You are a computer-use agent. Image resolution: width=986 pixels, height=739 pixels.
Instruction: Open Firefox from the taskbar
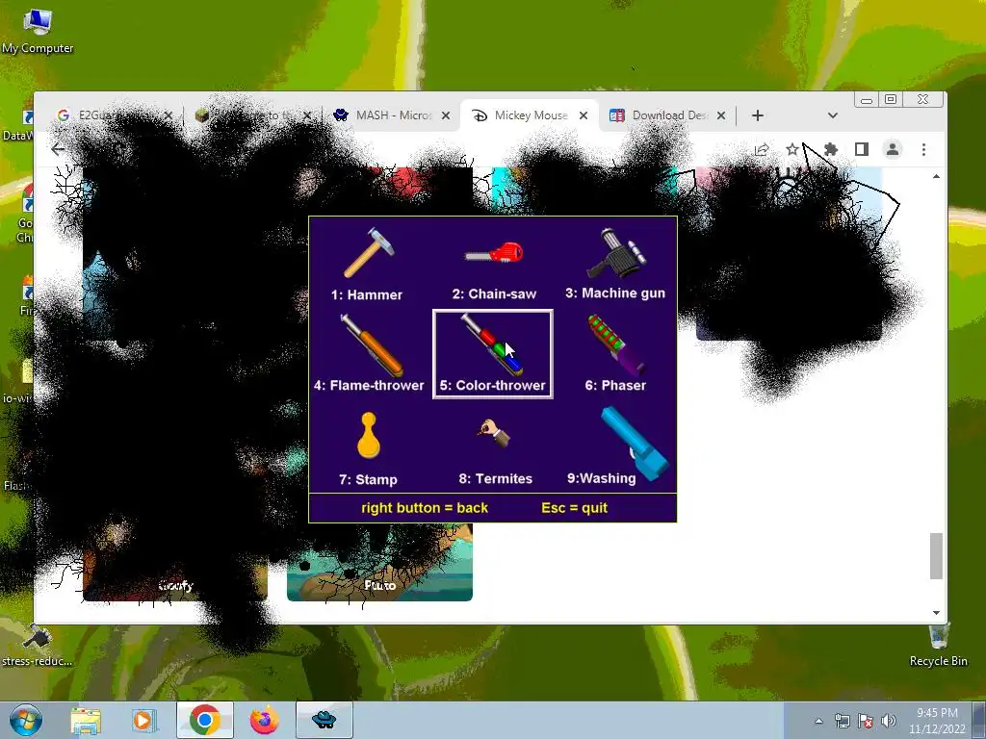pos(264,720)
